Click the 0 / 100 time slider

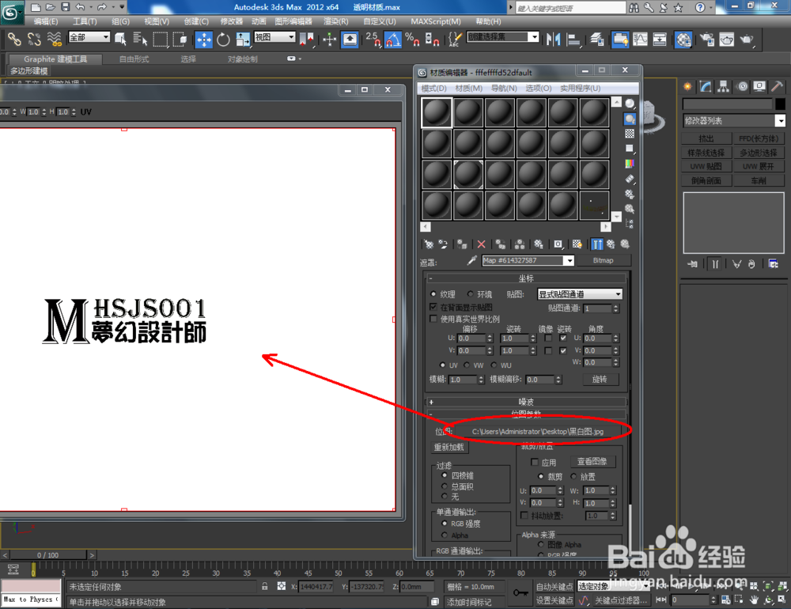click(x=48, y=555)
